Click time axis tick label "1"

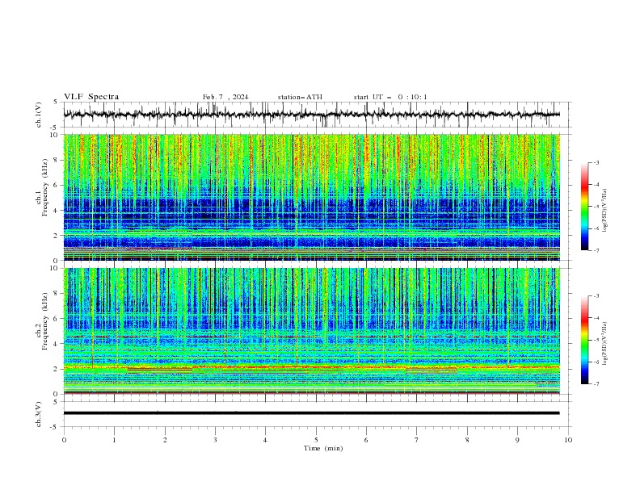114,440
